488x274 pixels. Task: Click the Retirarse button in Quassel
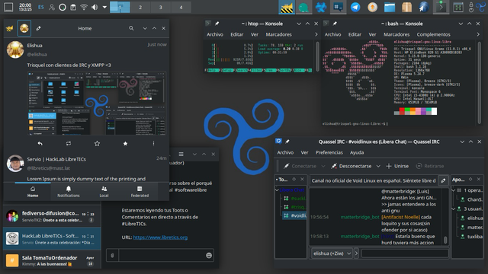click(x=430, y=166)
